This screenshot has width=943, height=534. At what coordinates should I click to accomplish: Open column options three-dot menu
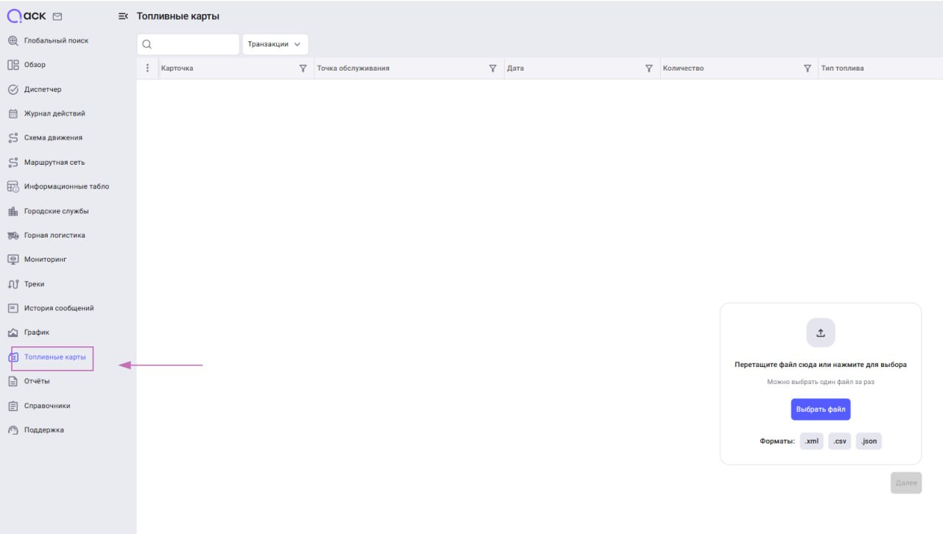coord(147,68)
